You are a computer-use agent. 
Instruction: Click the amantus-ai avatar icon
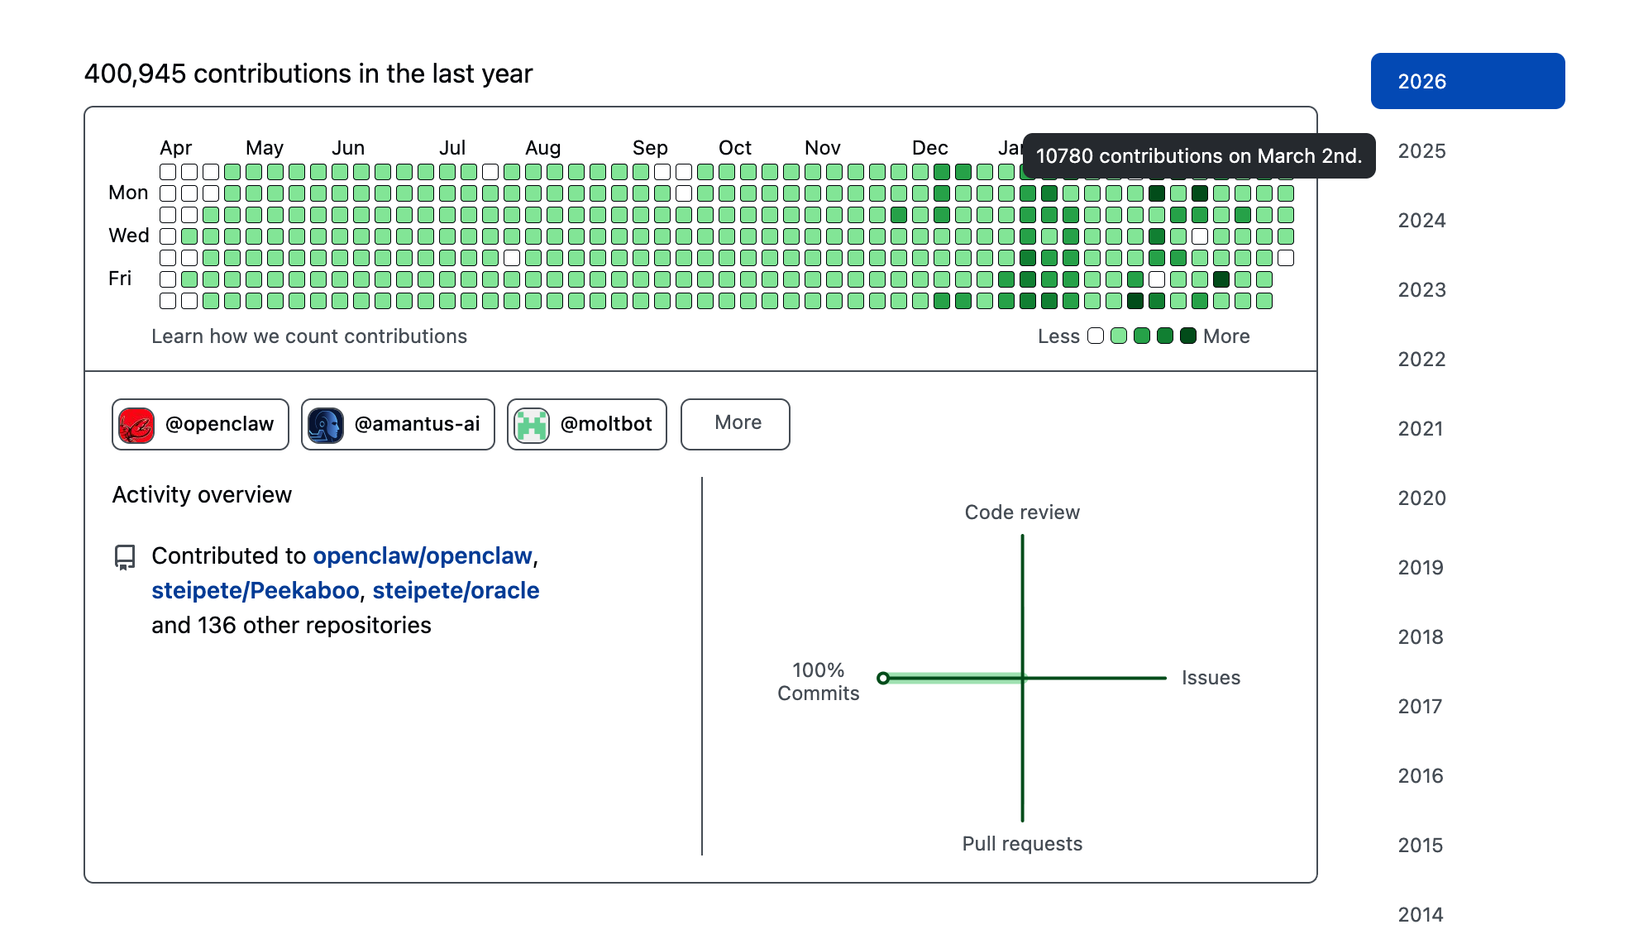pos(325,425)
